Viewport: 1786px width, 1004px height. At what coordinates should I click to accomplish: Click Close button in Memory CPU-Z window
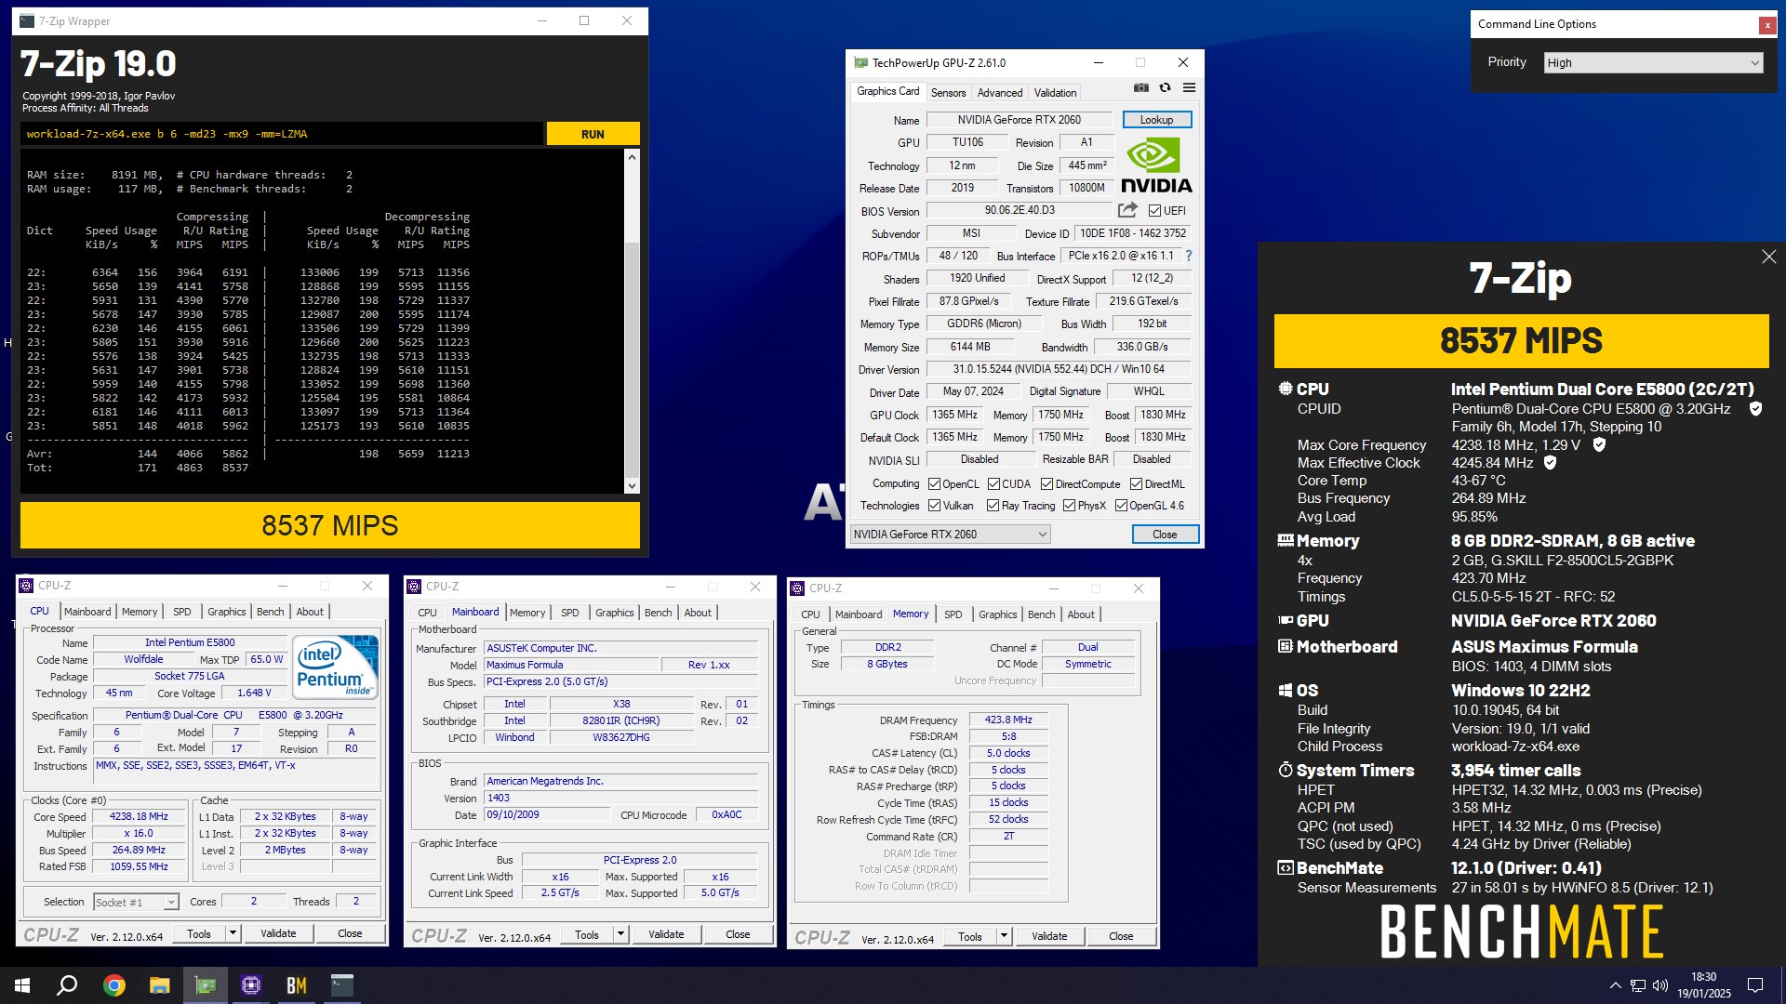(1121, 936)
